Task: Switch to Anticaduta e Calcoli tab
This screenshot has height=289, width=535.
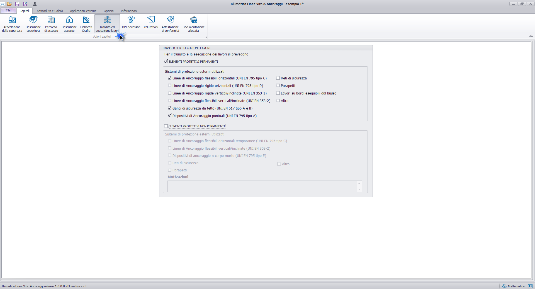Action: pos(50,11)
